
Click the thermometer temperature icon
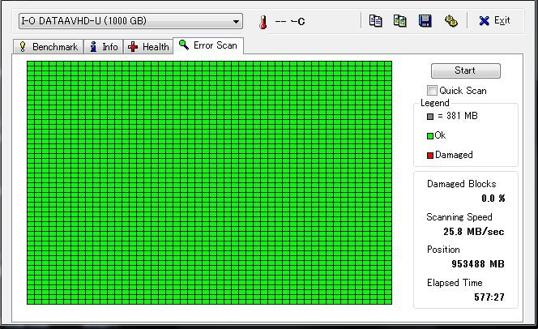[x=263, y=22]
